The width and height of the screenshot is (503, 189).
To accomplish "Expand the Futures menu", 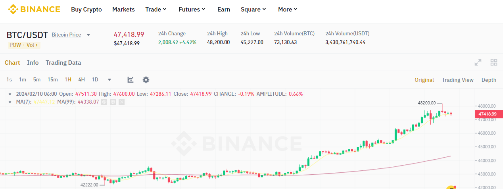I will click(x=192, y=9).
